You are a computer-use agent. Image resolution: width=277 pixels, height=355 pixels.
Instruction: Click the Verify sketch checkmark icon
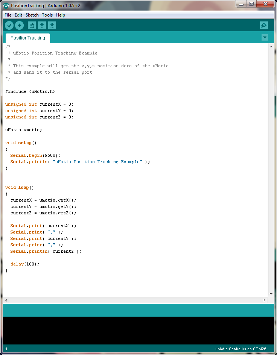[x=9, y=26]
